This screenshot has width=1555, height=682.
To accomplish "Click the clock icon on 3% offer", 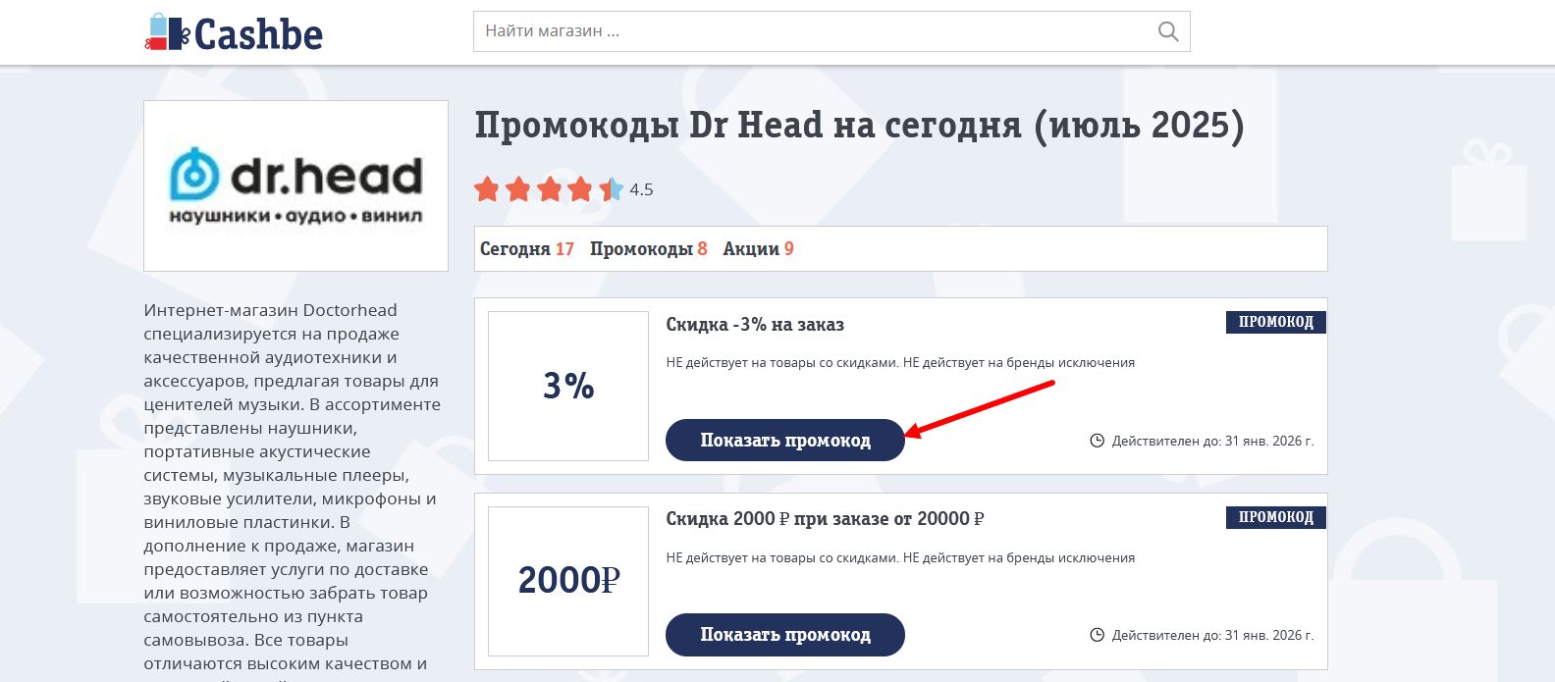I will click(1098, 441).
